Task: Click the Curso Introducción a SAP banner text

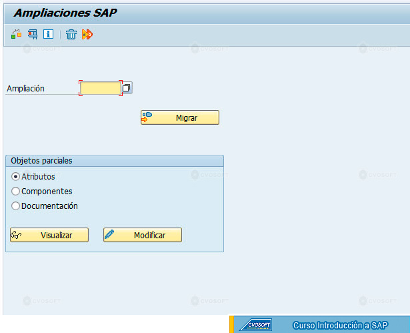Action: (x=340, y=326)
